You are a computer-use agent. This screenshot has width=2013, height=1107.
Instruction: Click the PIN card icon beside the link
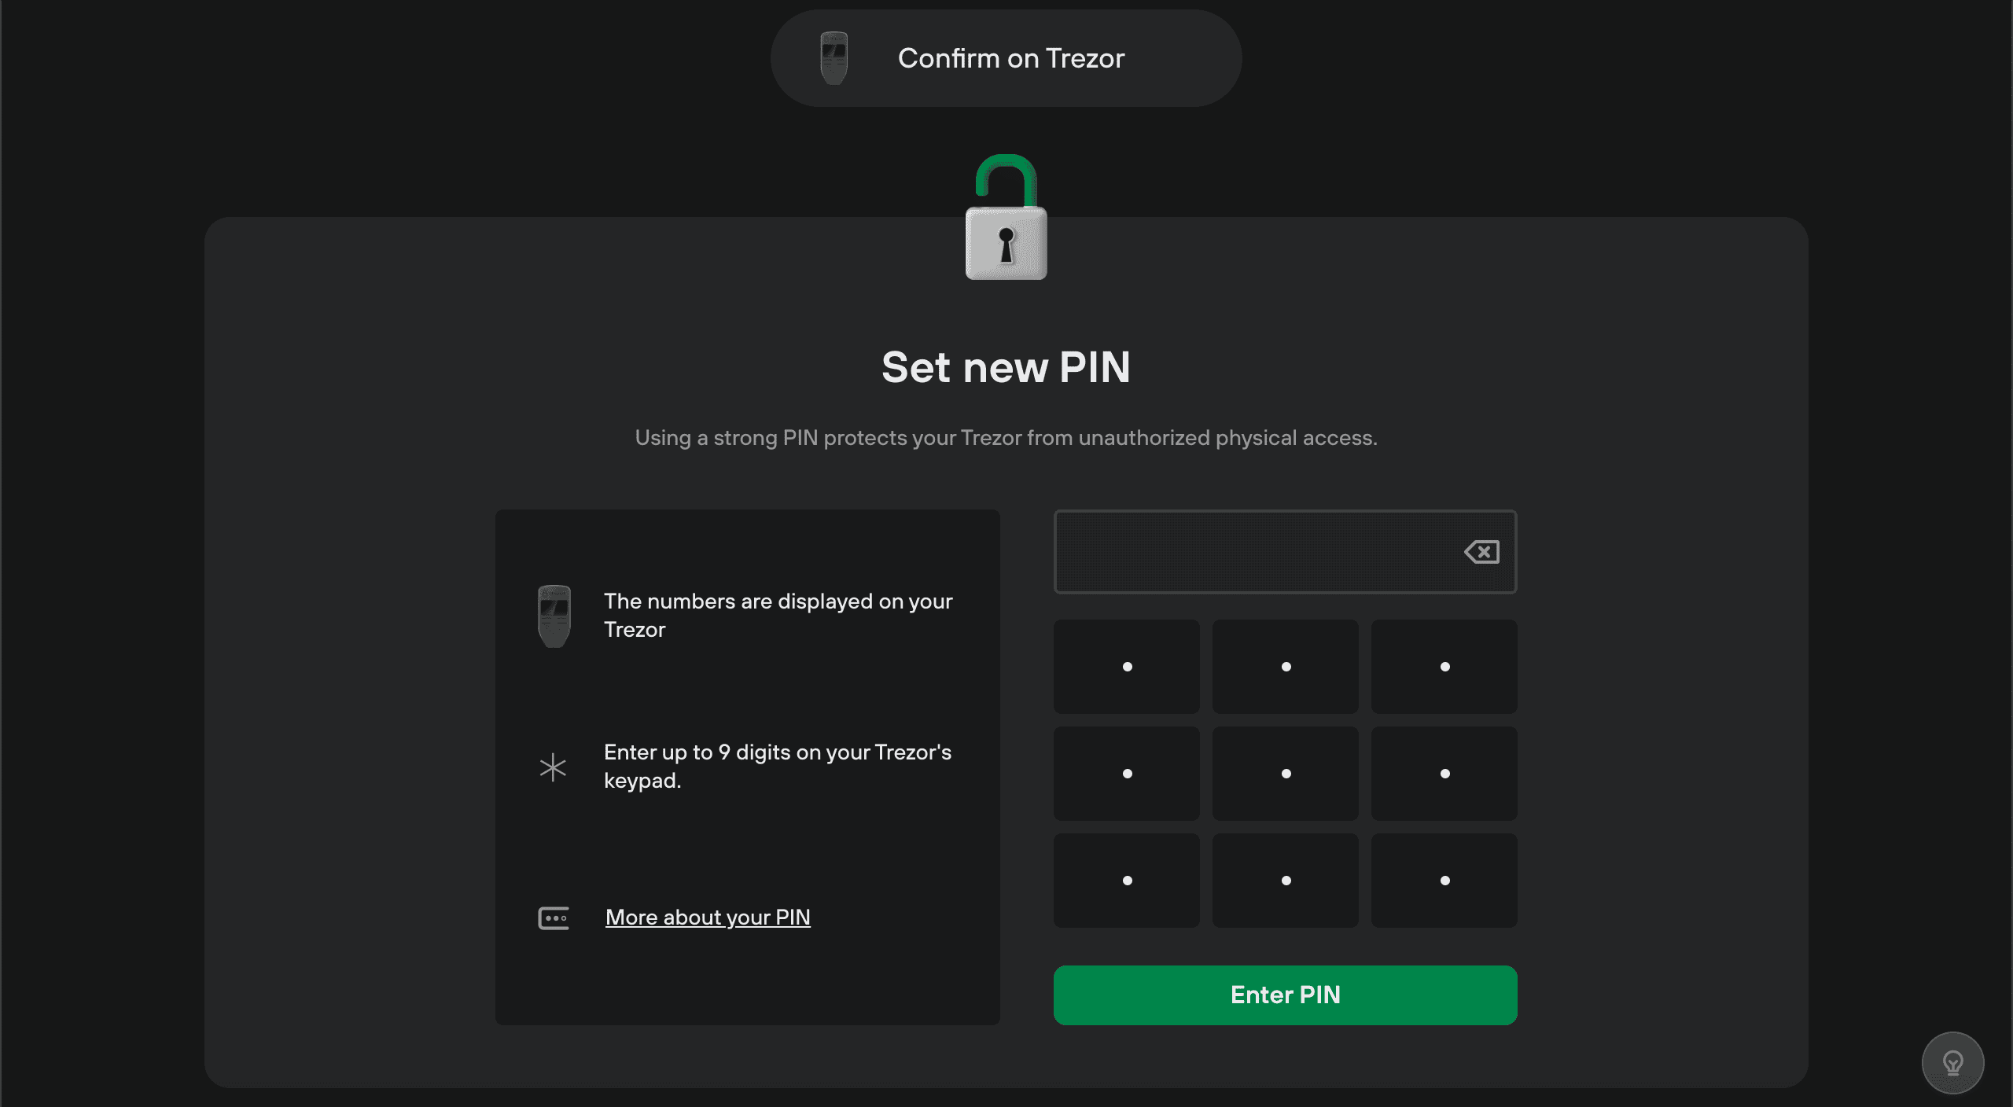553,918
